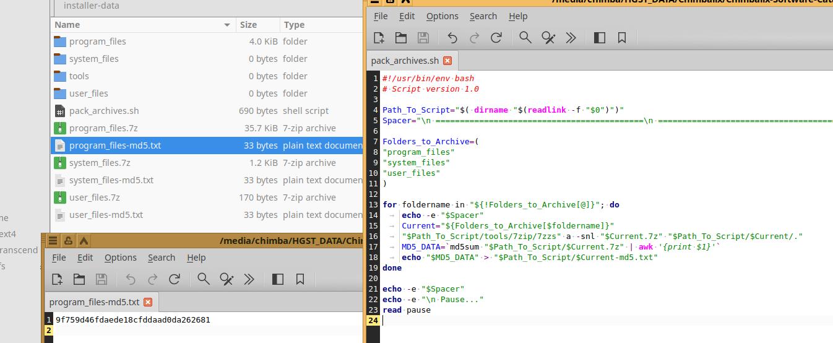Click the find magnifier icon in the md5.txt editor toolbar
This screenshot has height=343, width=833.
click(x=204, y=279)
